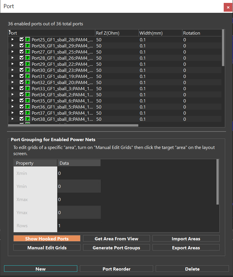The width and height of the screenshot is (233, 277).
Task: Expand the Port26_GF1_sball_29 row arrow
Action: click(12, 45)
